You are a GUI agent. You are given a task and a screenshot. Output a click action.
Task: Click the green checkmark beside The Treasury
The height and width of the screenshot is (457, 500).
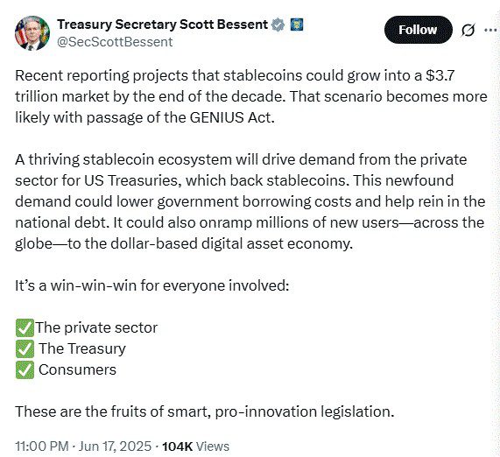(25, 348)
